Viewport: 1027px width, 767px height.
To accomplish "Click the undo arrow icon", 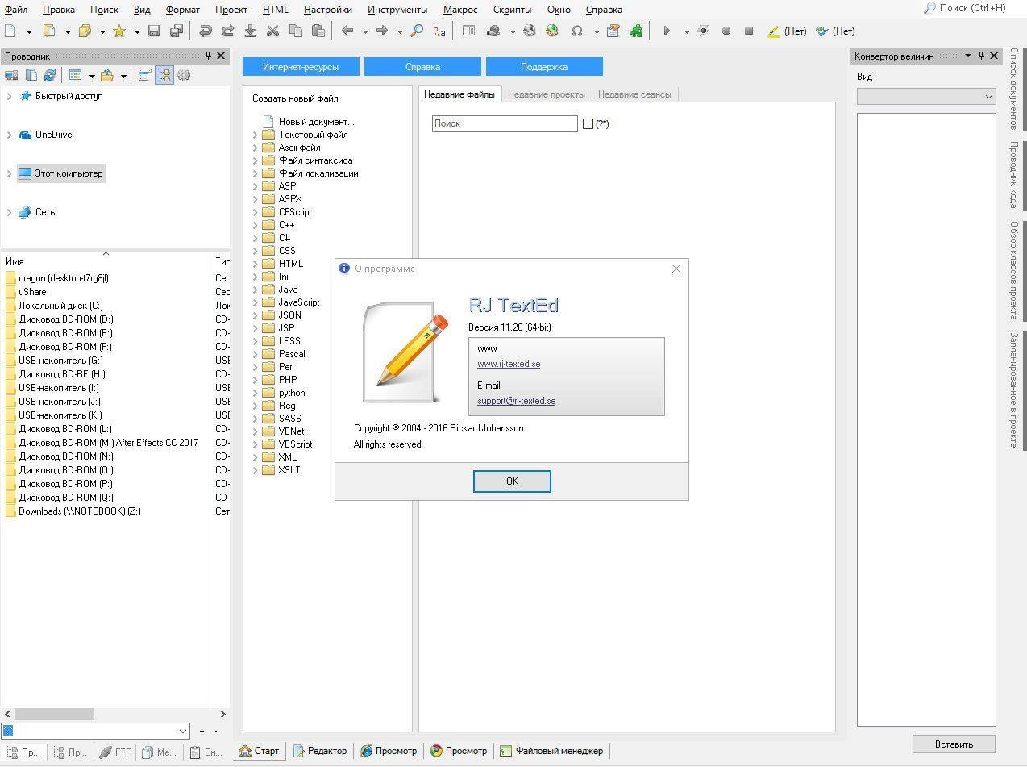I will 206,31.
